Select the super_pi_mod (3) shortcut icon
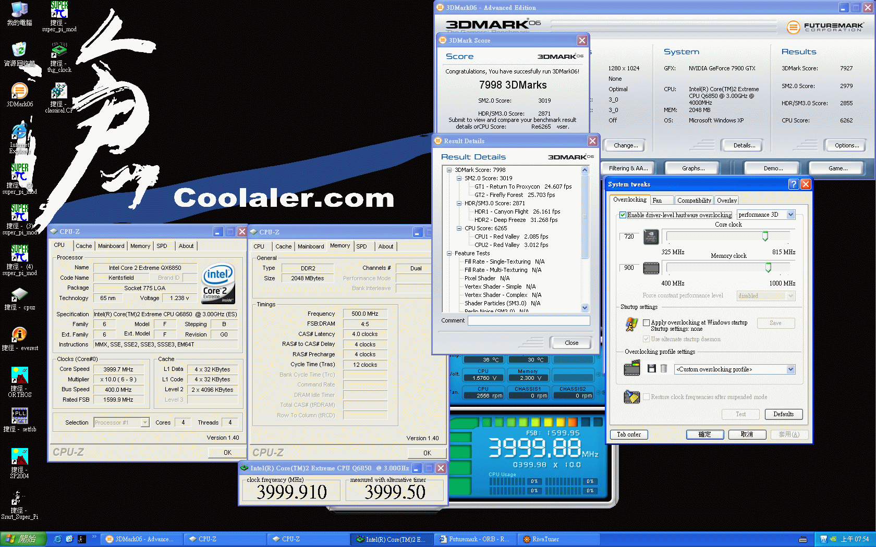 19,219
